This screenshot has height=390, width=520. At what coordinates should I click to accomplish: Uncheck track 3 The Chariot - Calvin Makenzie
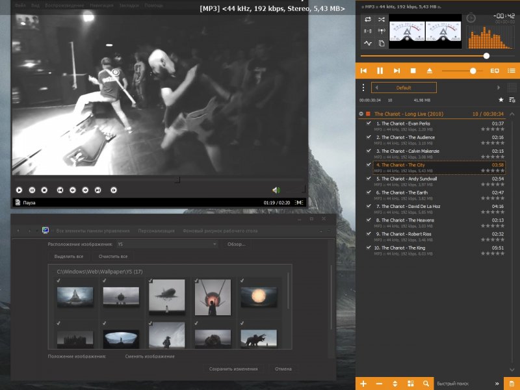(369, 151)
